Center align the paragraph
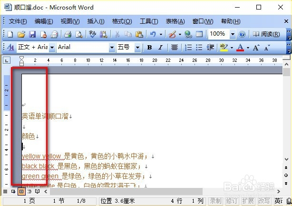Viewport: 292px width, 206px height. tap(175, 48)
